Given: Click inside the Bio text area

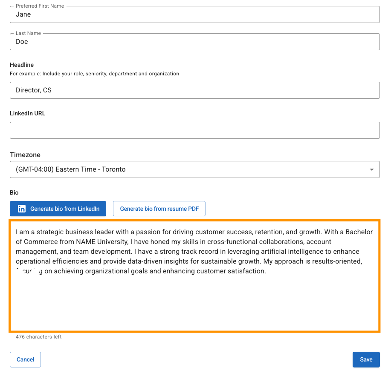Looking at the screenshot, I should [x=194, y=298].
